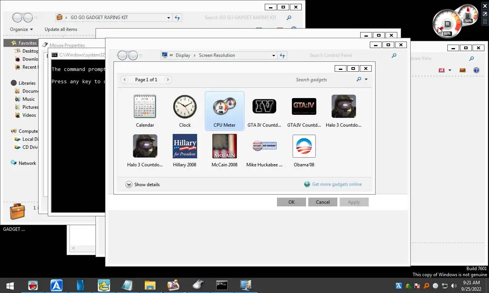The image size is (489, 293).
Task: Click the Screen Resolution breadcrumb
Action: [x=217, y=55]
